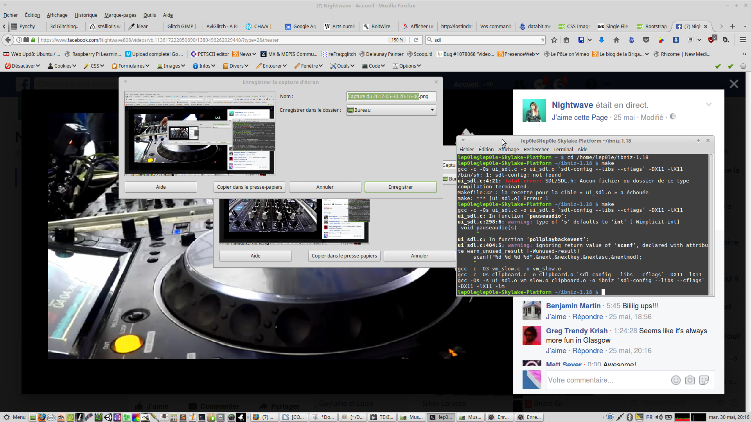This screenshot has height=422, width=751.
Task: Open the Firefox hamburger menu
Action: click(742, 40)
